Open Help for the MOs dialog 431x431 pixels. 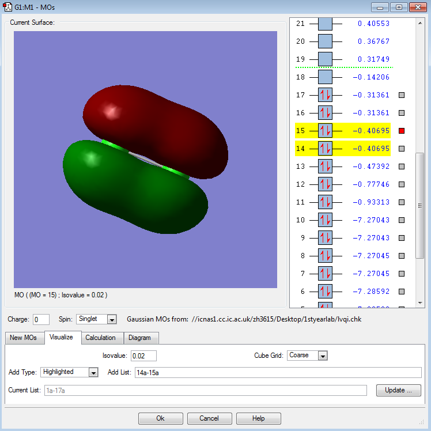[258, 418]
